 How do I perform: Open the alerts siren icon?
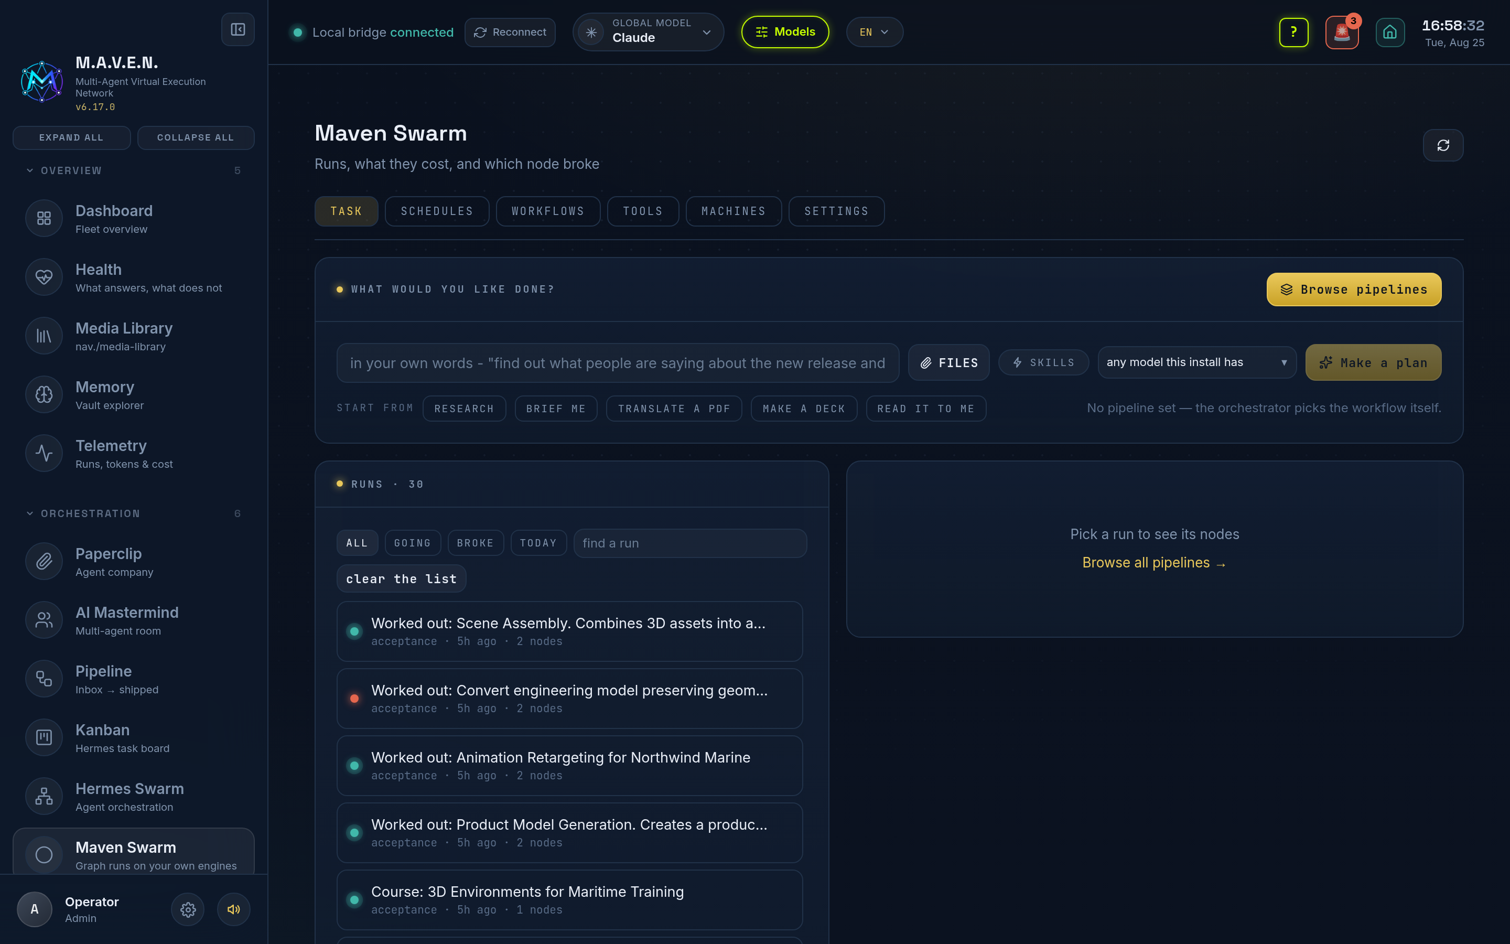coord(1342,33)
